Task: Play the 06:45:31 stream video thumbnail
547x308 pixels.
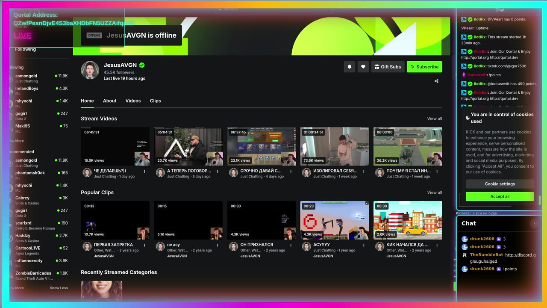Action: pyautogui.click(x=115, y=146)
